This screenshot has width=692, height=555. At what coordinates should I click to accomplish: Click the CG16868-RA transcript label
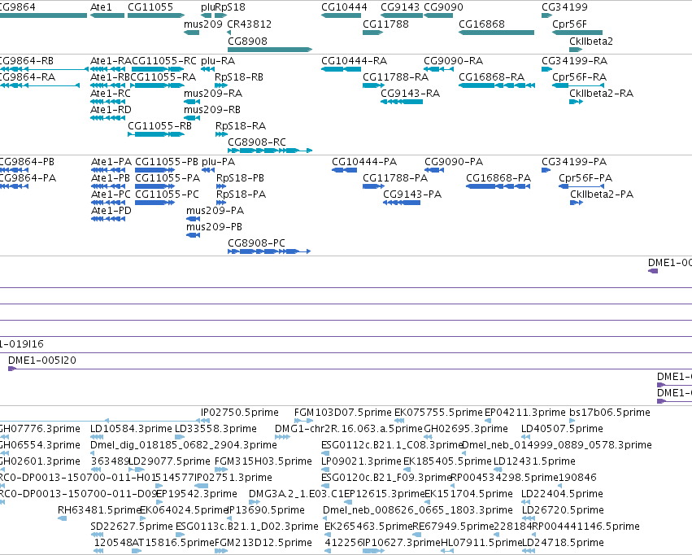[492, 76]
